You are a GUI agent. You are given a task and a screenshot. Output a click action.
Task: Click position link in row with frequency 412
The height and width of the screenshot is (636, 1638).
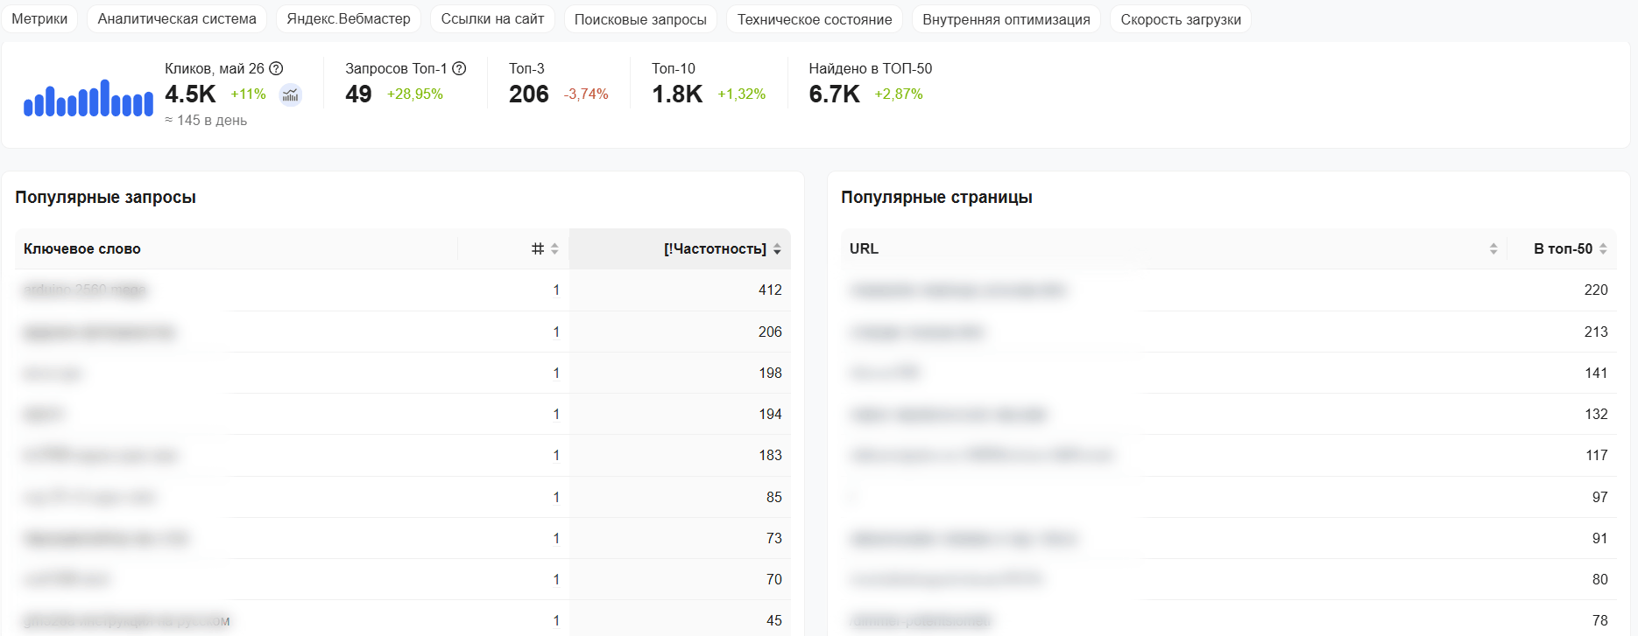pos(556,290)
